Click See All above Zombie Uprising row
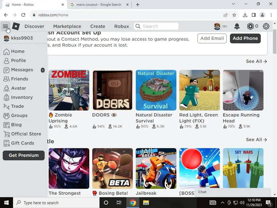The width and height of the screenshot is (277, 208). (x=256, y=61)
